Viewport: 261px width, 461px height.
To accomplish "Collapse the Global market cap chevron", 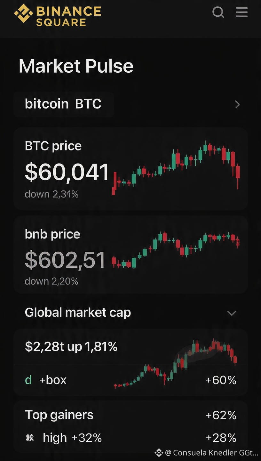I will (232, 313).
